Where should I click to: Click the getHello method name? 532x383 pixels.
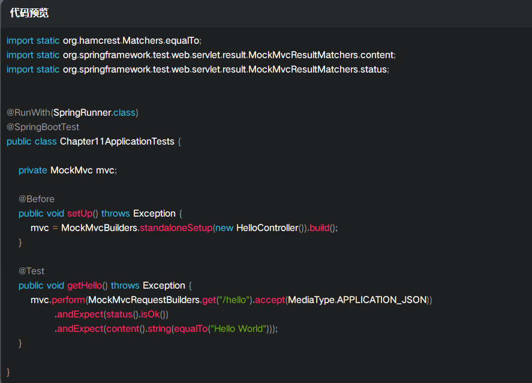(x=85, y=286)
